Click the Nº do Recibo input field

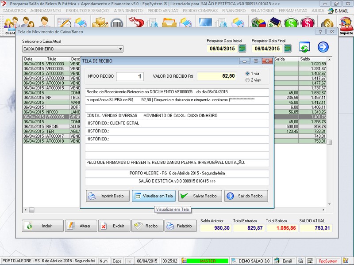130,76
